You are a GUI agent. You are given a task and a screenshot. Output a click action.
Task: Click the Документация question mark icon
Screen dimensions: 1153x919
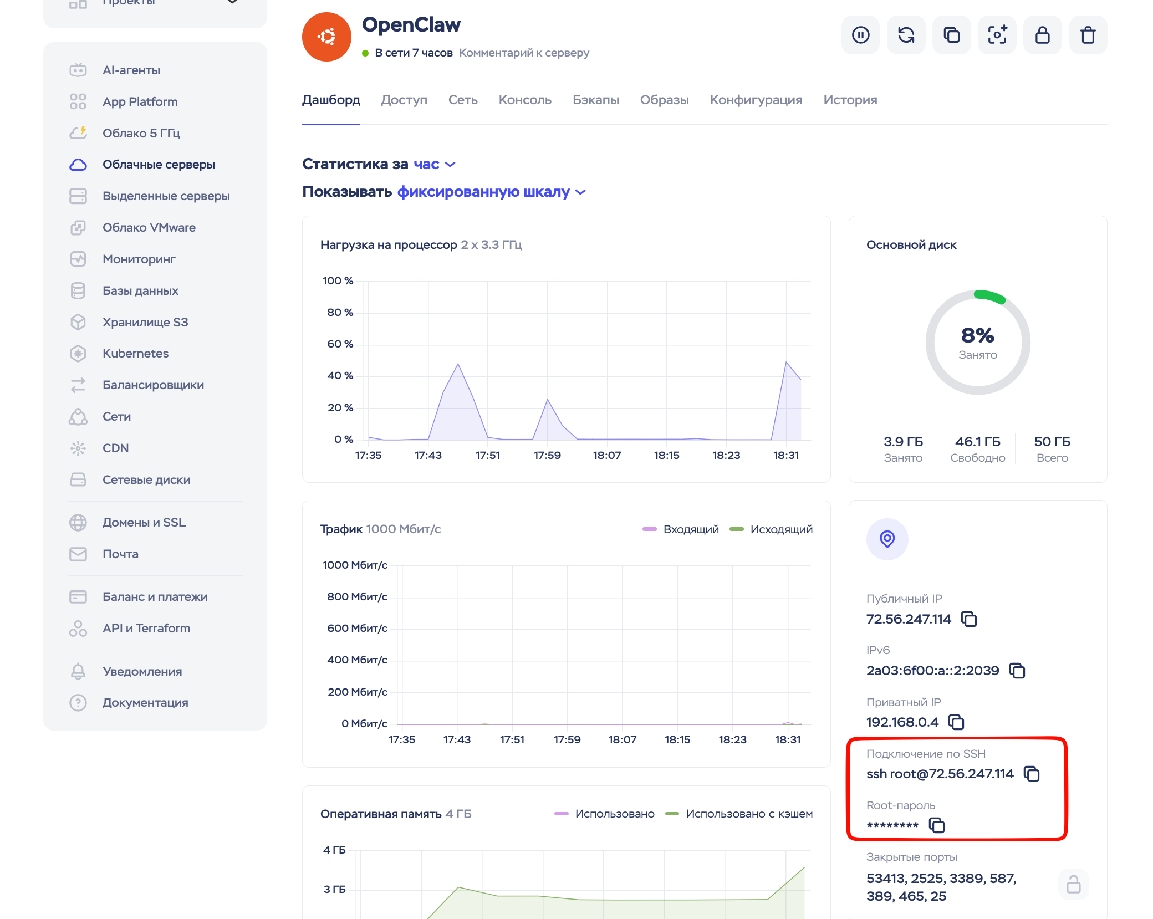pos(78,703)
